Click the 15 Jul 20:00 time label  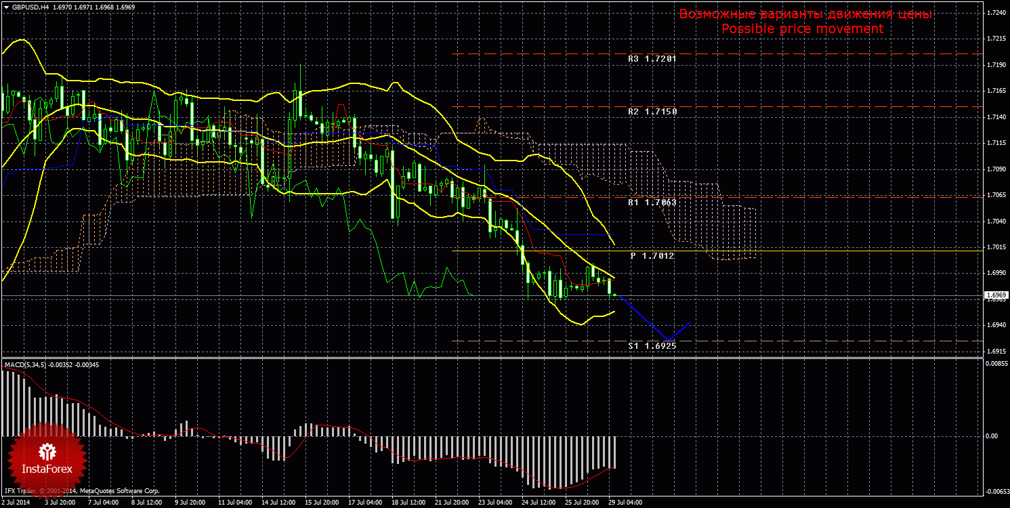321,503
